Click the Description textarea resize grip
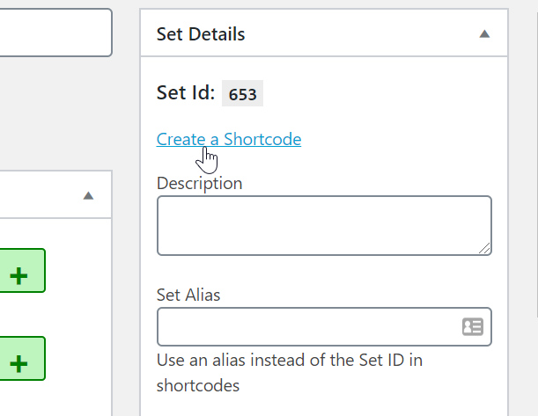The image size is (538, 416). click(484, 248)
